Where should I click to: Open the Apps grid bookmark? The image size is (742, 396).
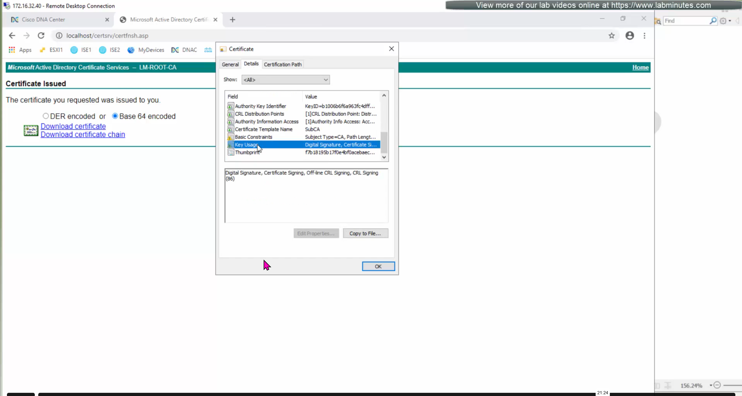coord(20,50)
